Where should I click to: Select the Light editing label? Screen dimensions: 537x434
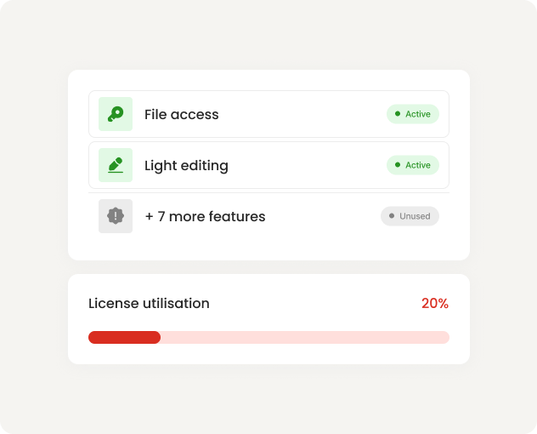(186, 165)
